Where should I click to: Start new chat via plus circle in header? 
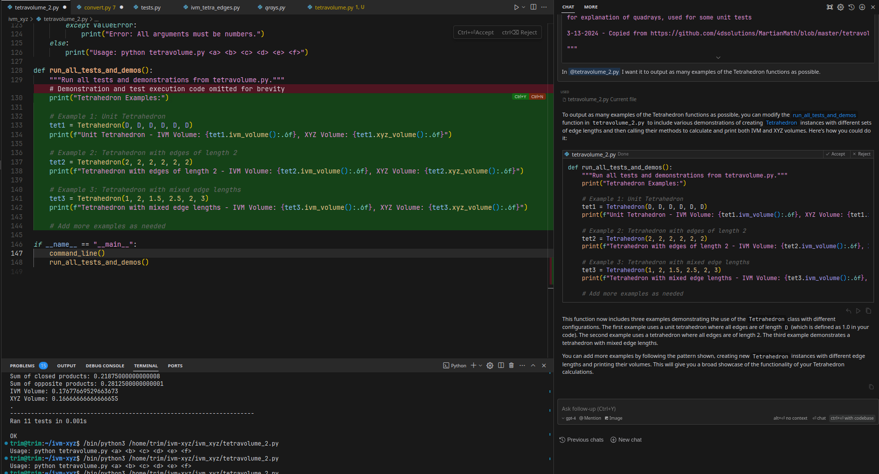pyautogui.click(x=862, y=7)
